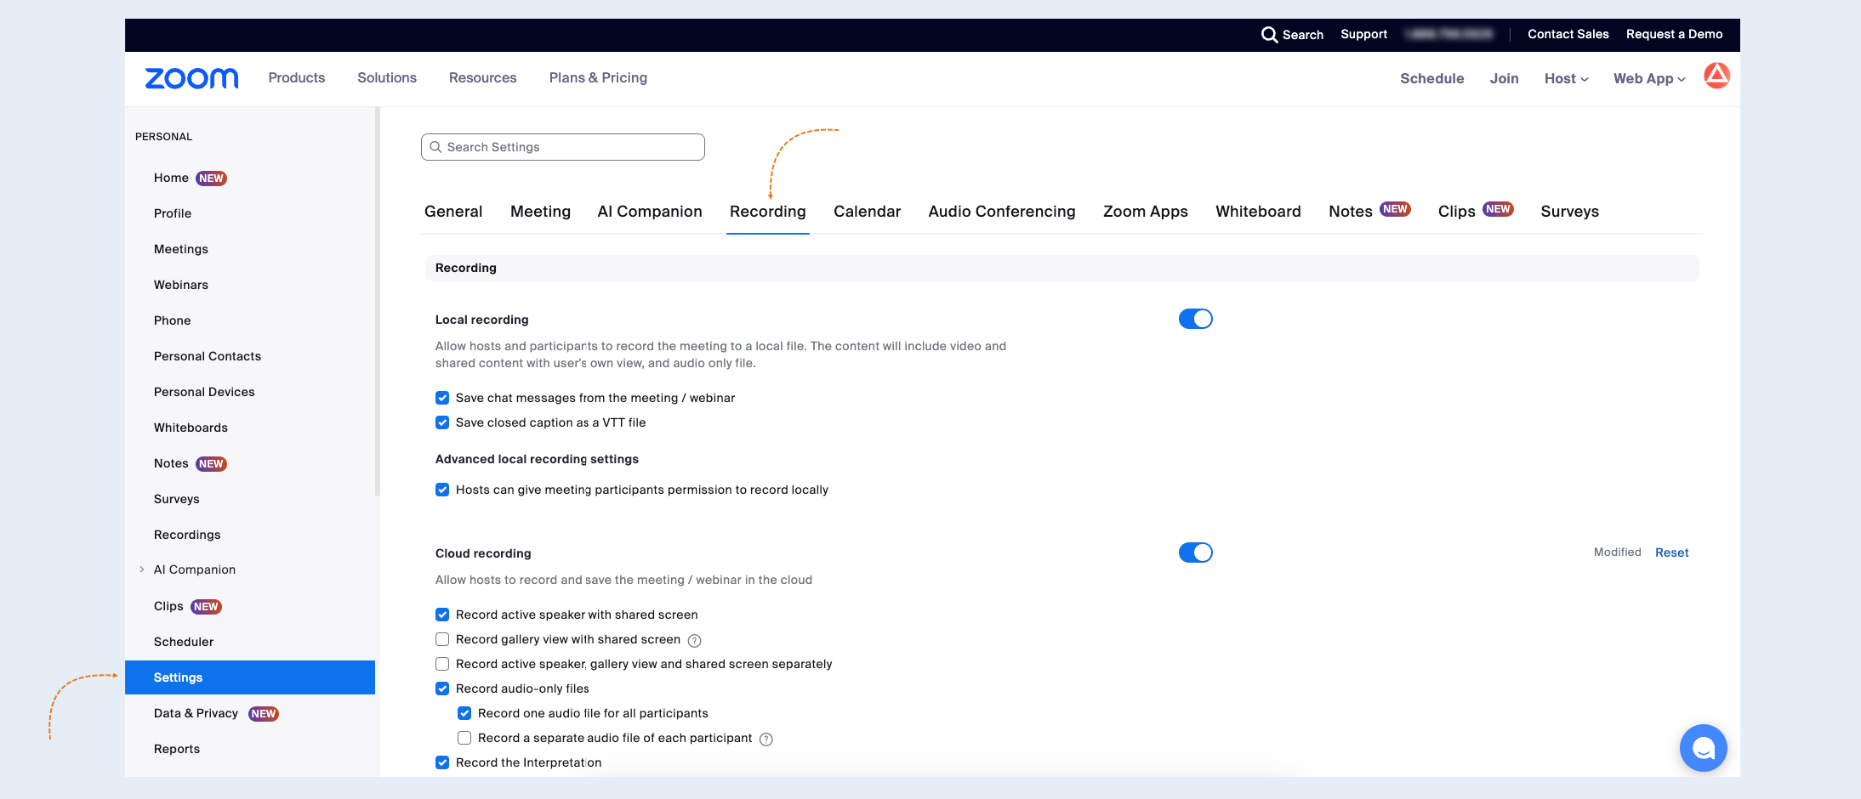
Task: Click the search magnifier icon in top bar
Action: coord(1269,35)
